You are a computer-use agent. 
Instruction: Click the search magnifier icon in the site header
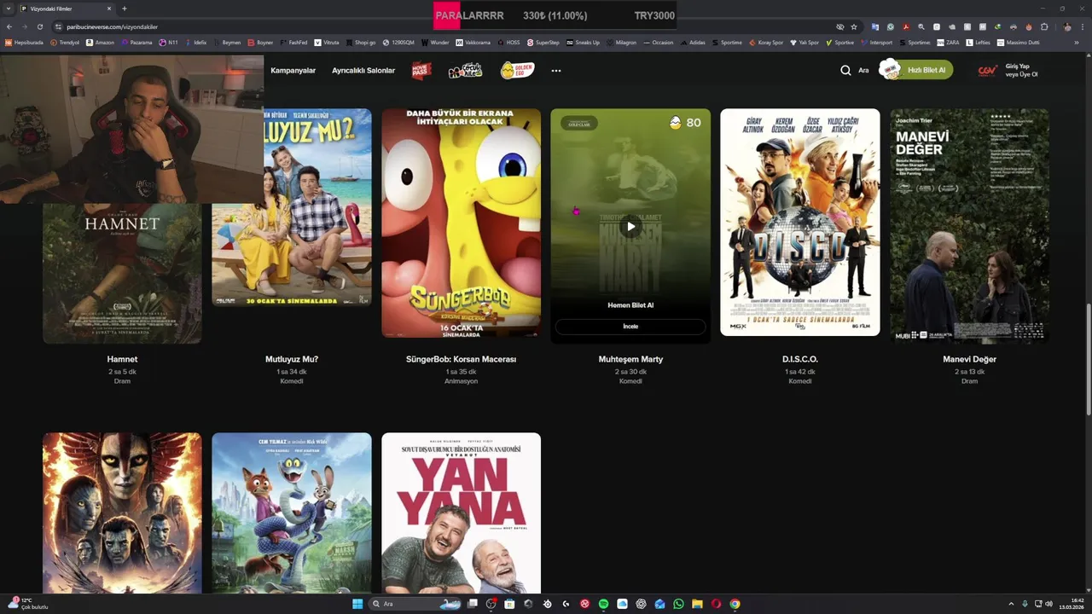coord(845,70)
